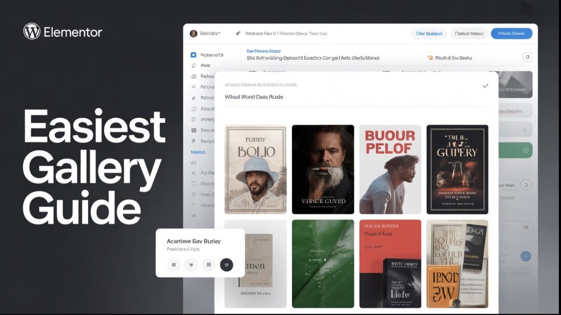Open the 'Buour Pelof' red title cover
561x315 pixels.
point(390,169)
